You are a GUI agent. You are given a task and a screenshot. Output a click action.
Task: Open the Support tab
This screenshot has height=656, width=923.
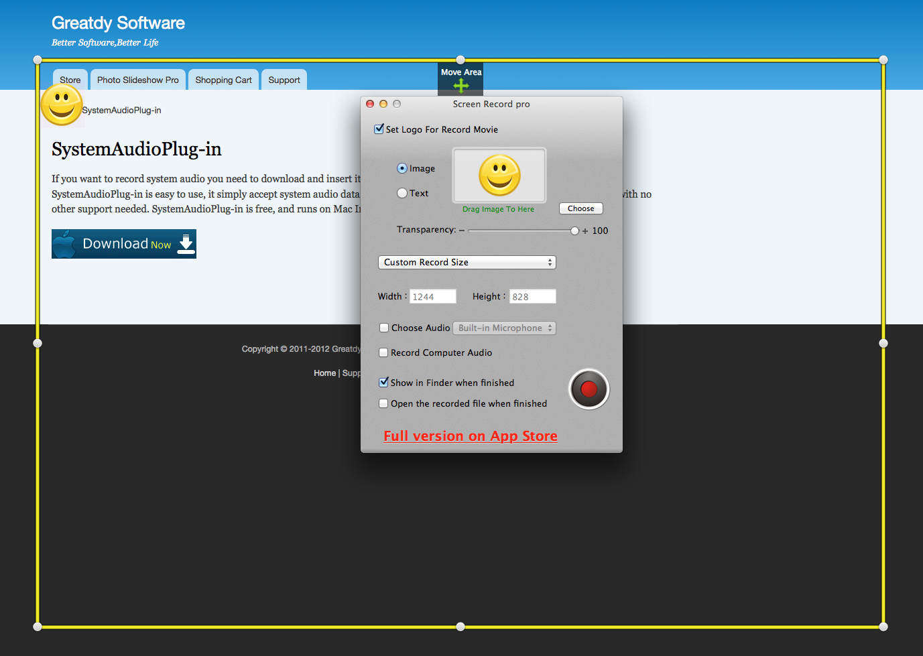coord(284,80)
